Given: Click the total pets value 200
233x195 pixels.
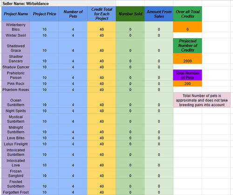Looking at the screenshot, I should click(187, 84).
